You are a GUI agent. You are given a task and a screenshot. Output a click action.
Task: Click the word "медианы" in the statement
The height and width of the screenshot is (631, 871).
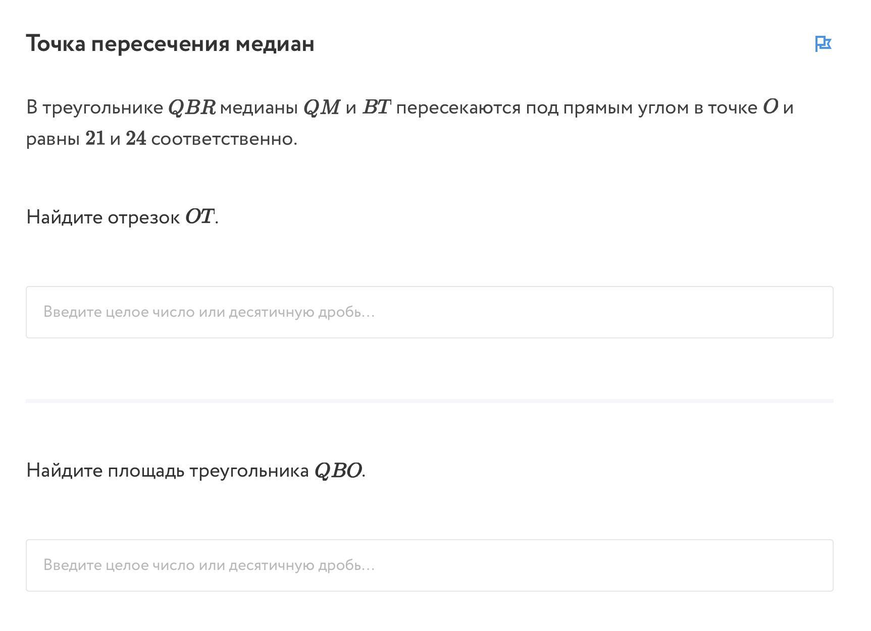point(259,108)
